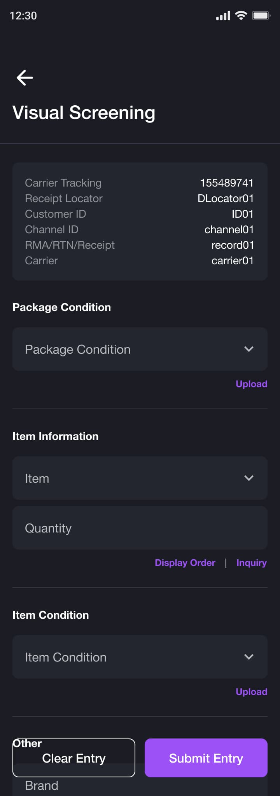Viewport: 280px width, 796px height.
Task: Tap the battery status icon
Action: [261, 16]
